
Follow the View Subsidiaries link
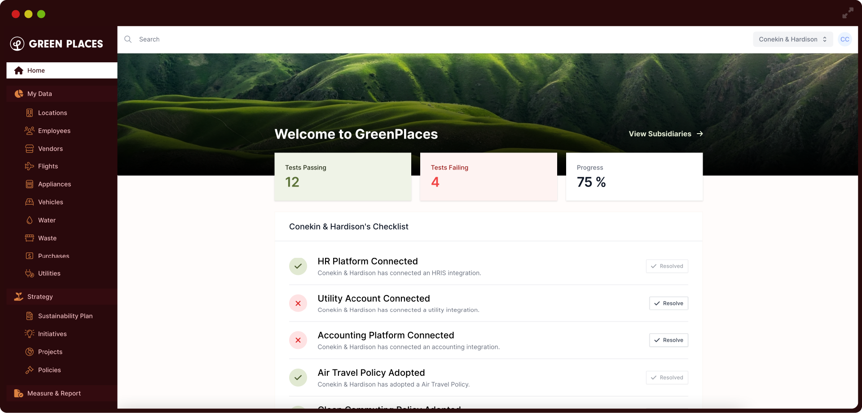[666, 134]
